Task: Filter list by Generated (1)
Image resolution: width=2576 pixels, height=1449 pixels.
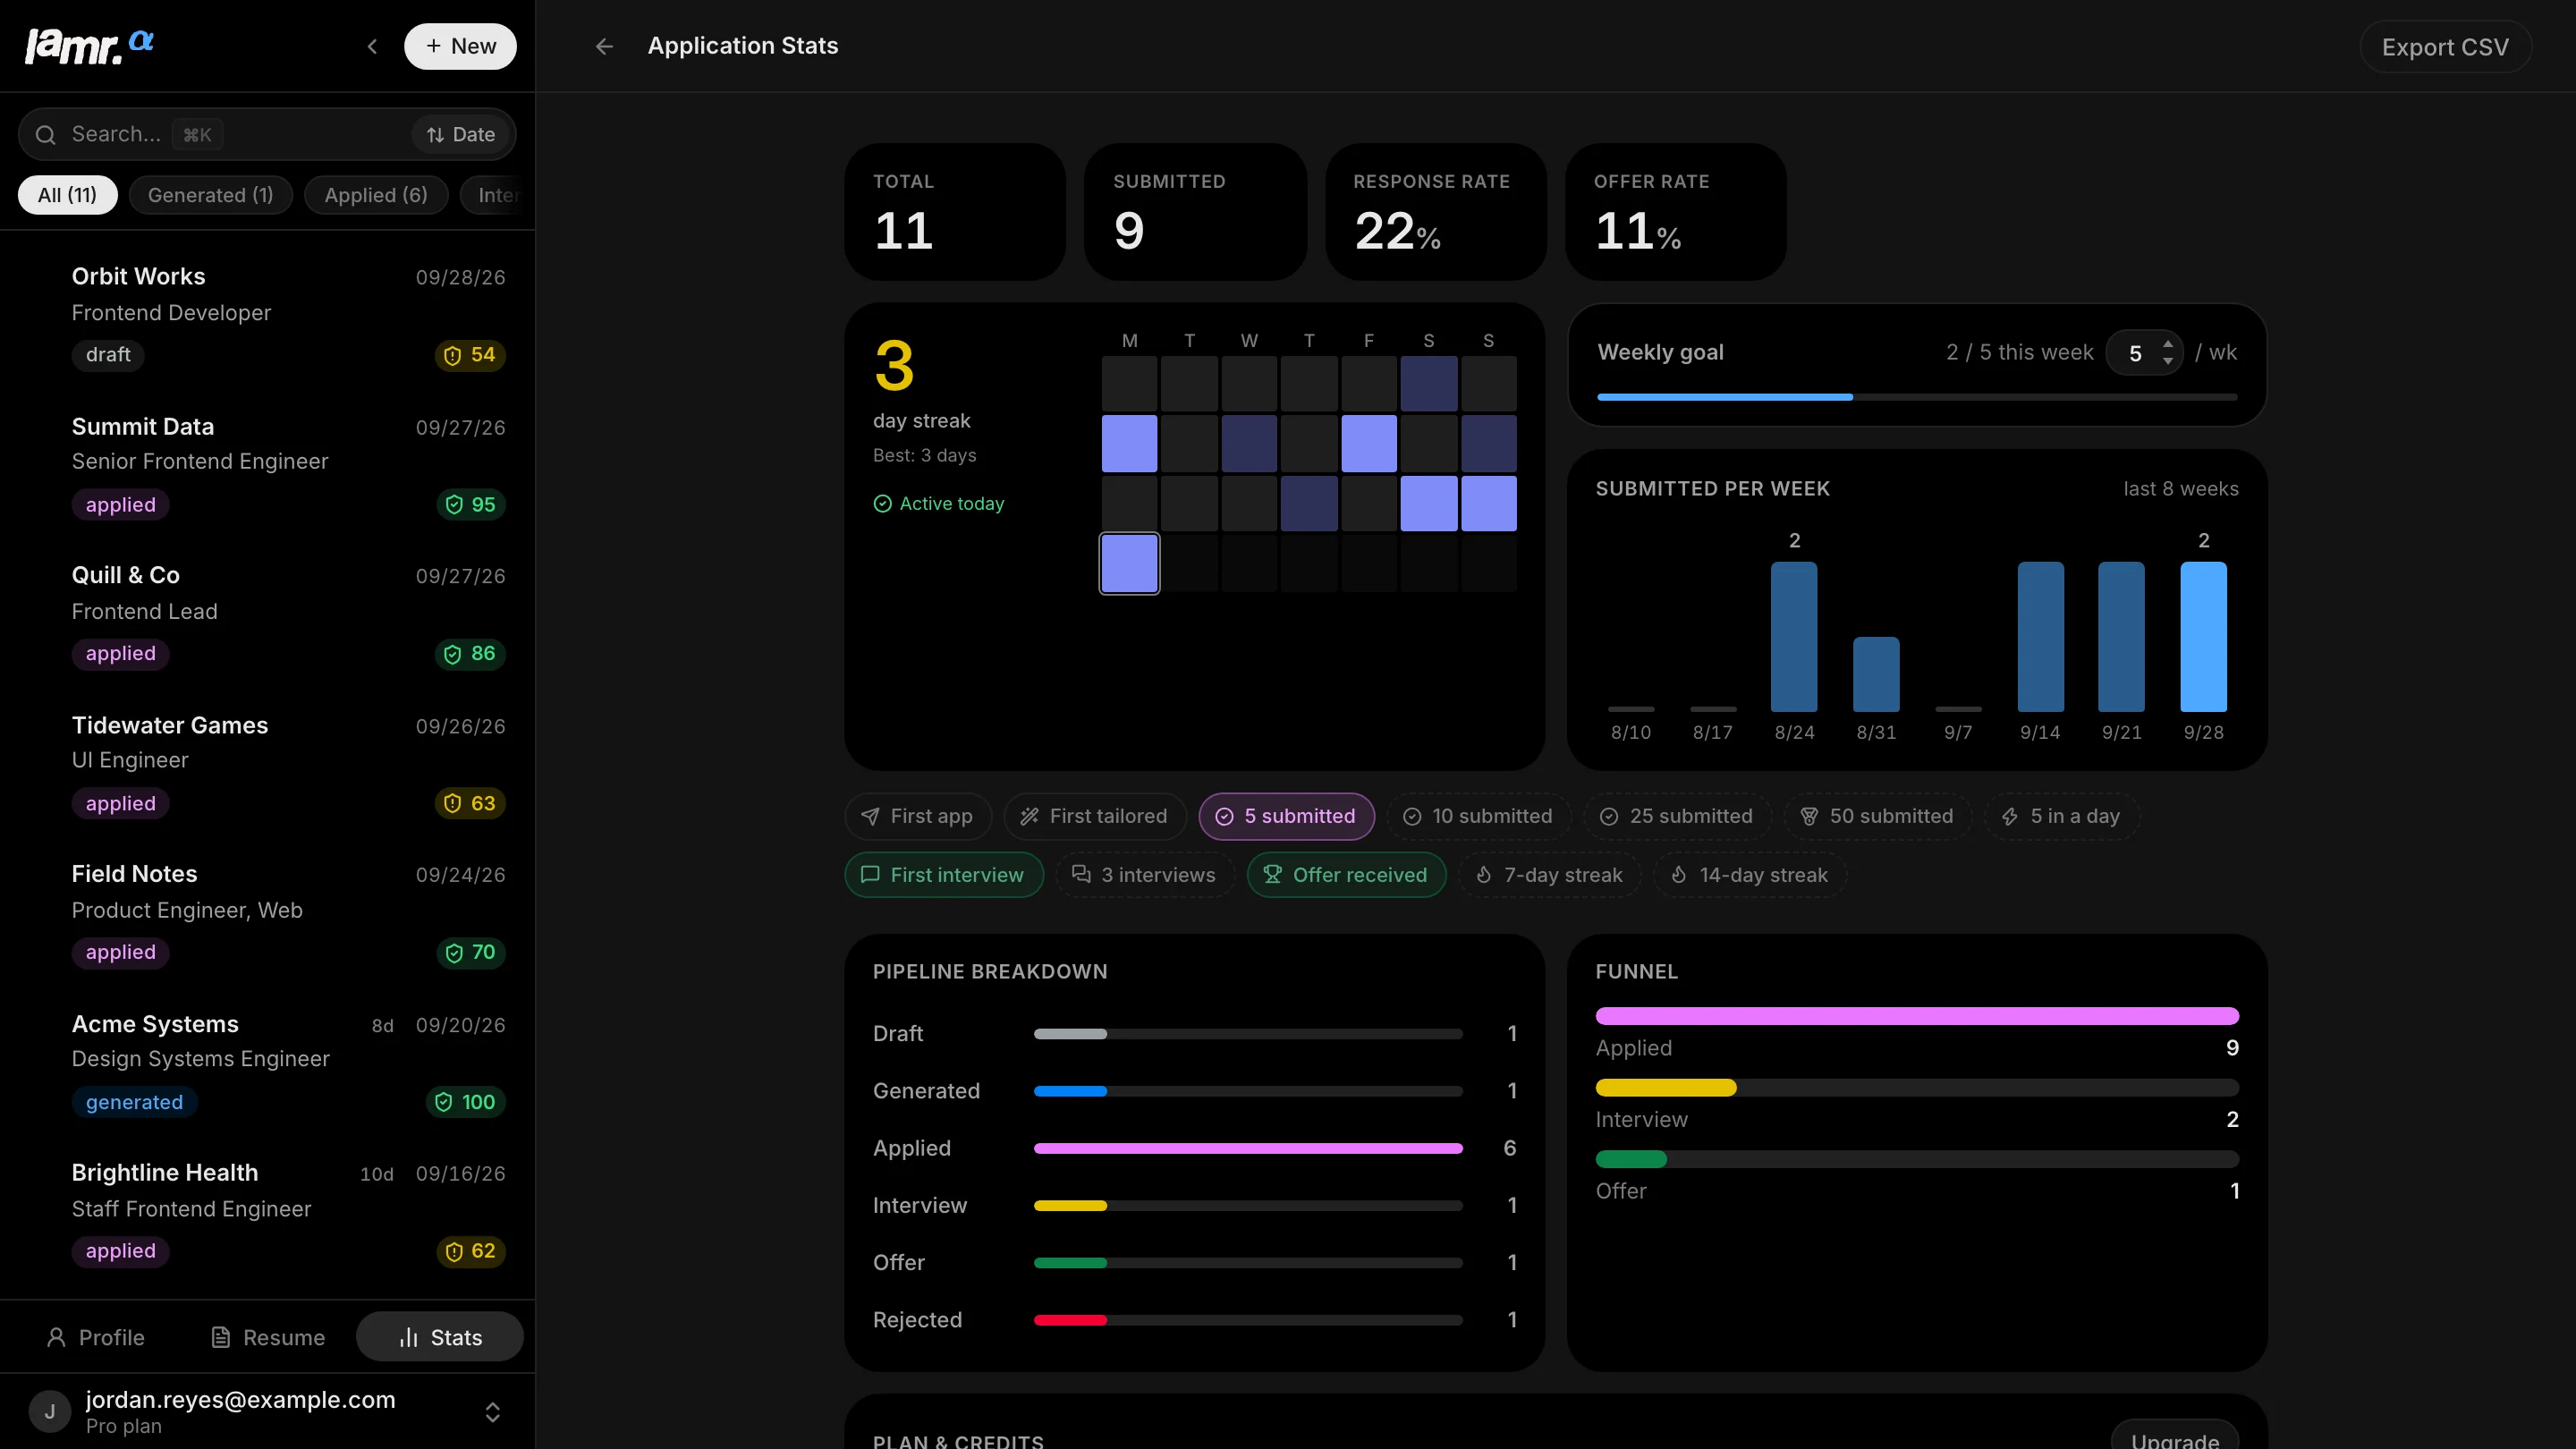Action: point(210,195)
